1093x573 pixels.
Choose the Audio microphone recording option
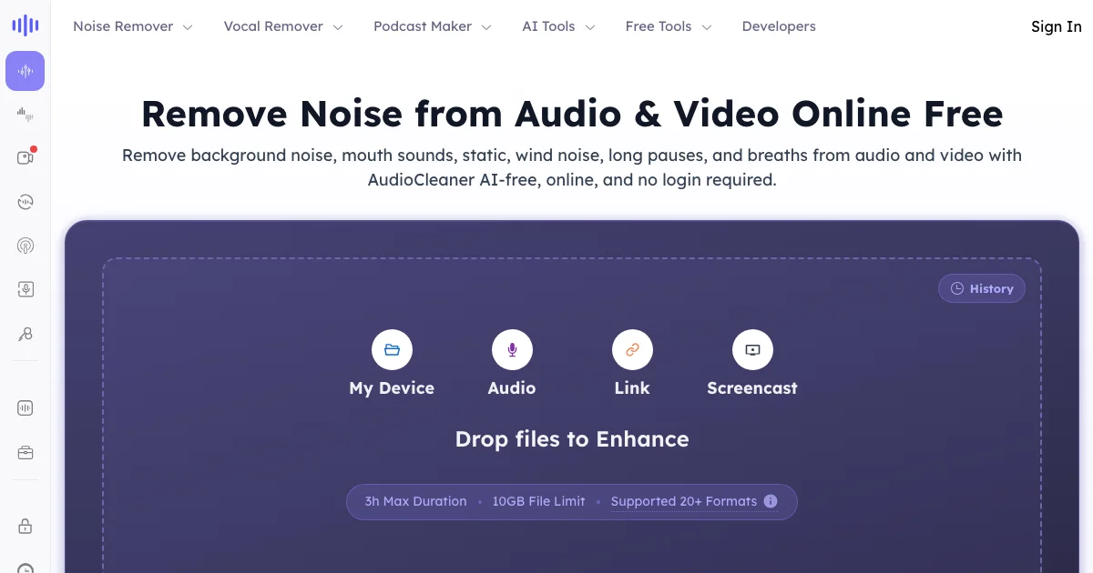(x=512, y=363)
